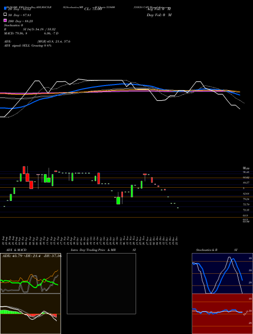Select the 50 Day = 87.81 legend text
The width and height of the screenshot is (253, 334).
20,15
